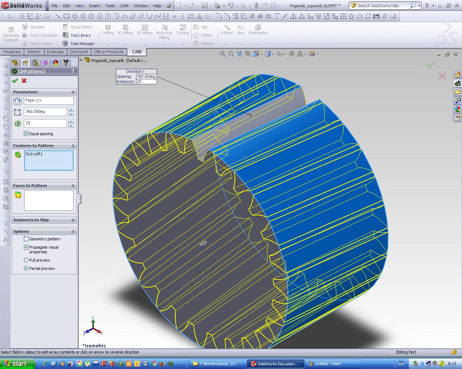This screenshot has height=369, width=462.
Task: Click the Orientation cube icon
Action: click(258, 27)
